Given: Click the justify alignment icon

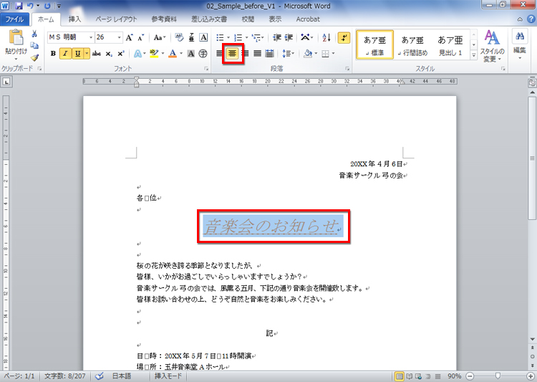Looking at the screenshot, I should [x=258, y=54].
